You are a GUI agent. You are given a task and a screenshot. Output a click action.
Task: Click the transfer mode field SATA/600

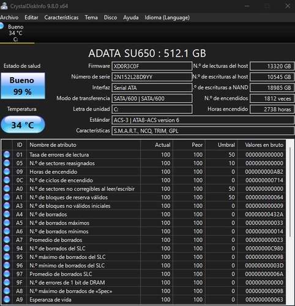(x=152, y=99)
